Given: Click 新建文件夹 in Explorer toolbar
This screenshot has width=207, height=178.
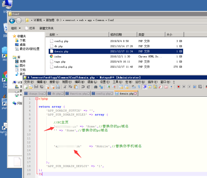Looking at the screenshot, I should tap(46, 28).
